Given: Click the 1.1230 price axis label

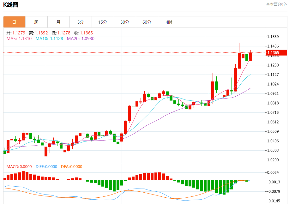Looking at the screenshot, I should click(x=273, y=65).
